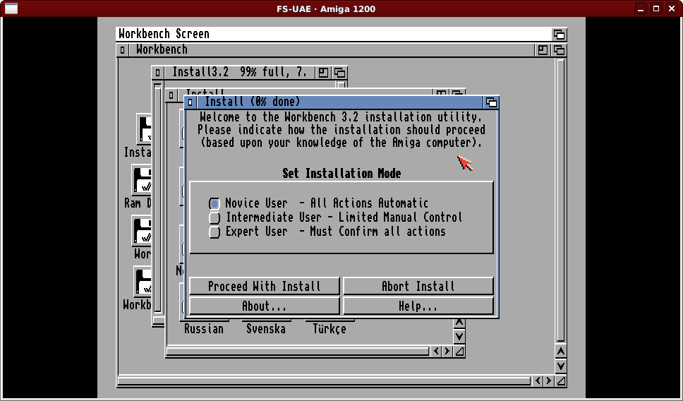Maximize the FS-UAE Amiga 1200 window
The width and height of the screenshot is (683, 401).
click(x=656, y=8)
